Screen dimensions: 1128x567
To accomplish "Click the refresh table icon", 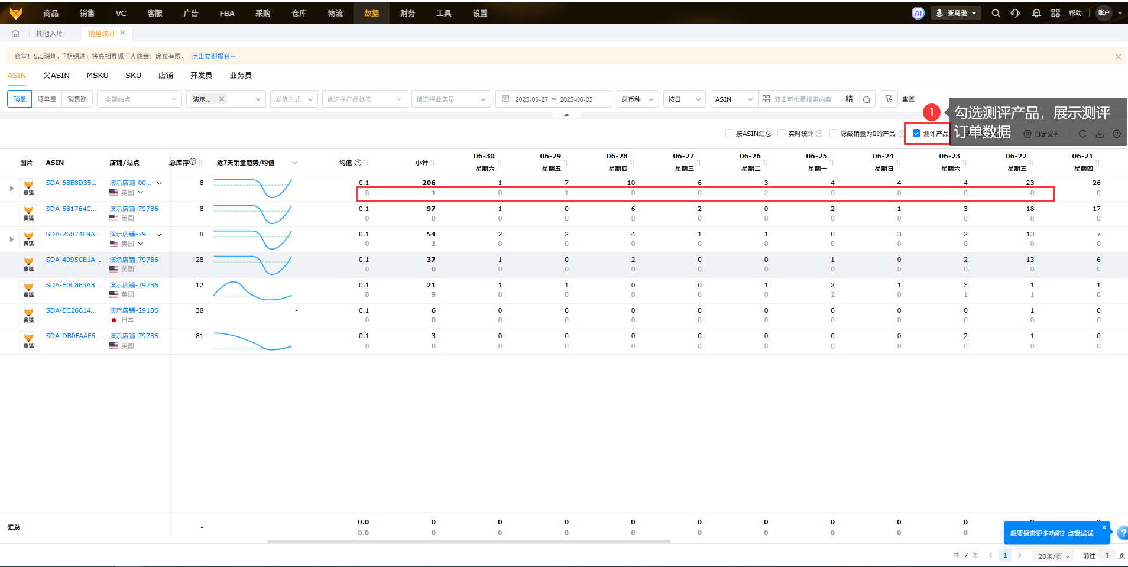I will click(x=1082, y=134).
